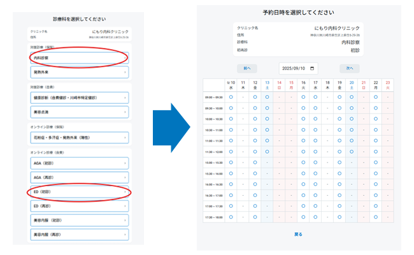The height and width of the screenshot is (255, 414).
Task: Select the ED（初診） option
Action: pyautogui.click(x=80, y=192)
